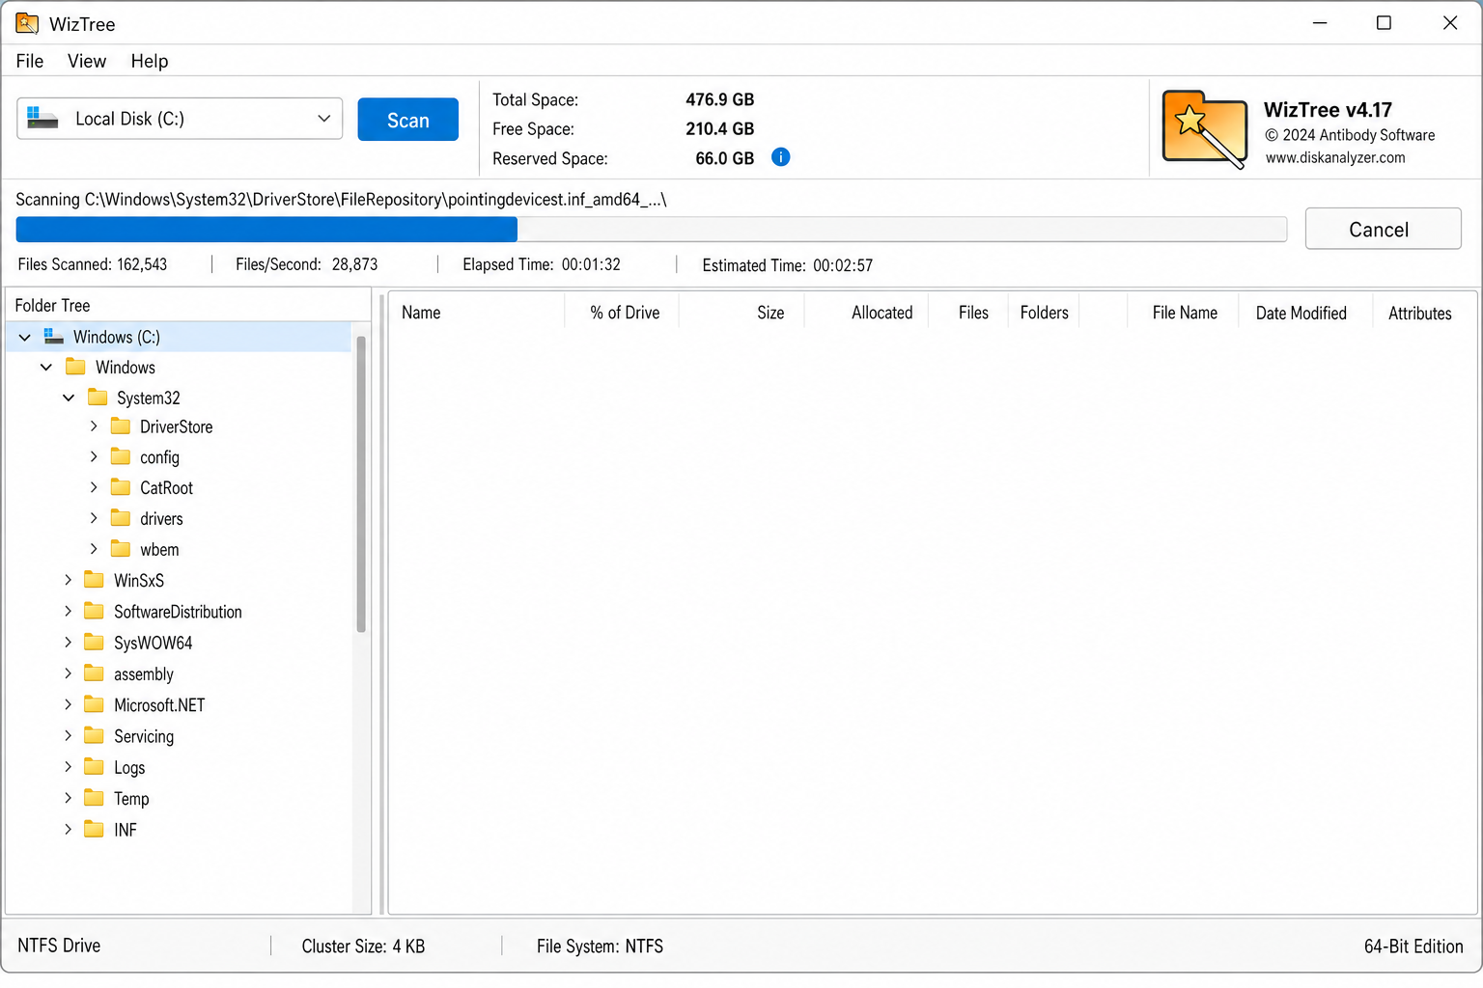Select the Servicing tree row
The height and width of the screenshot is (988, 1483).
click(x=180, y=736)
